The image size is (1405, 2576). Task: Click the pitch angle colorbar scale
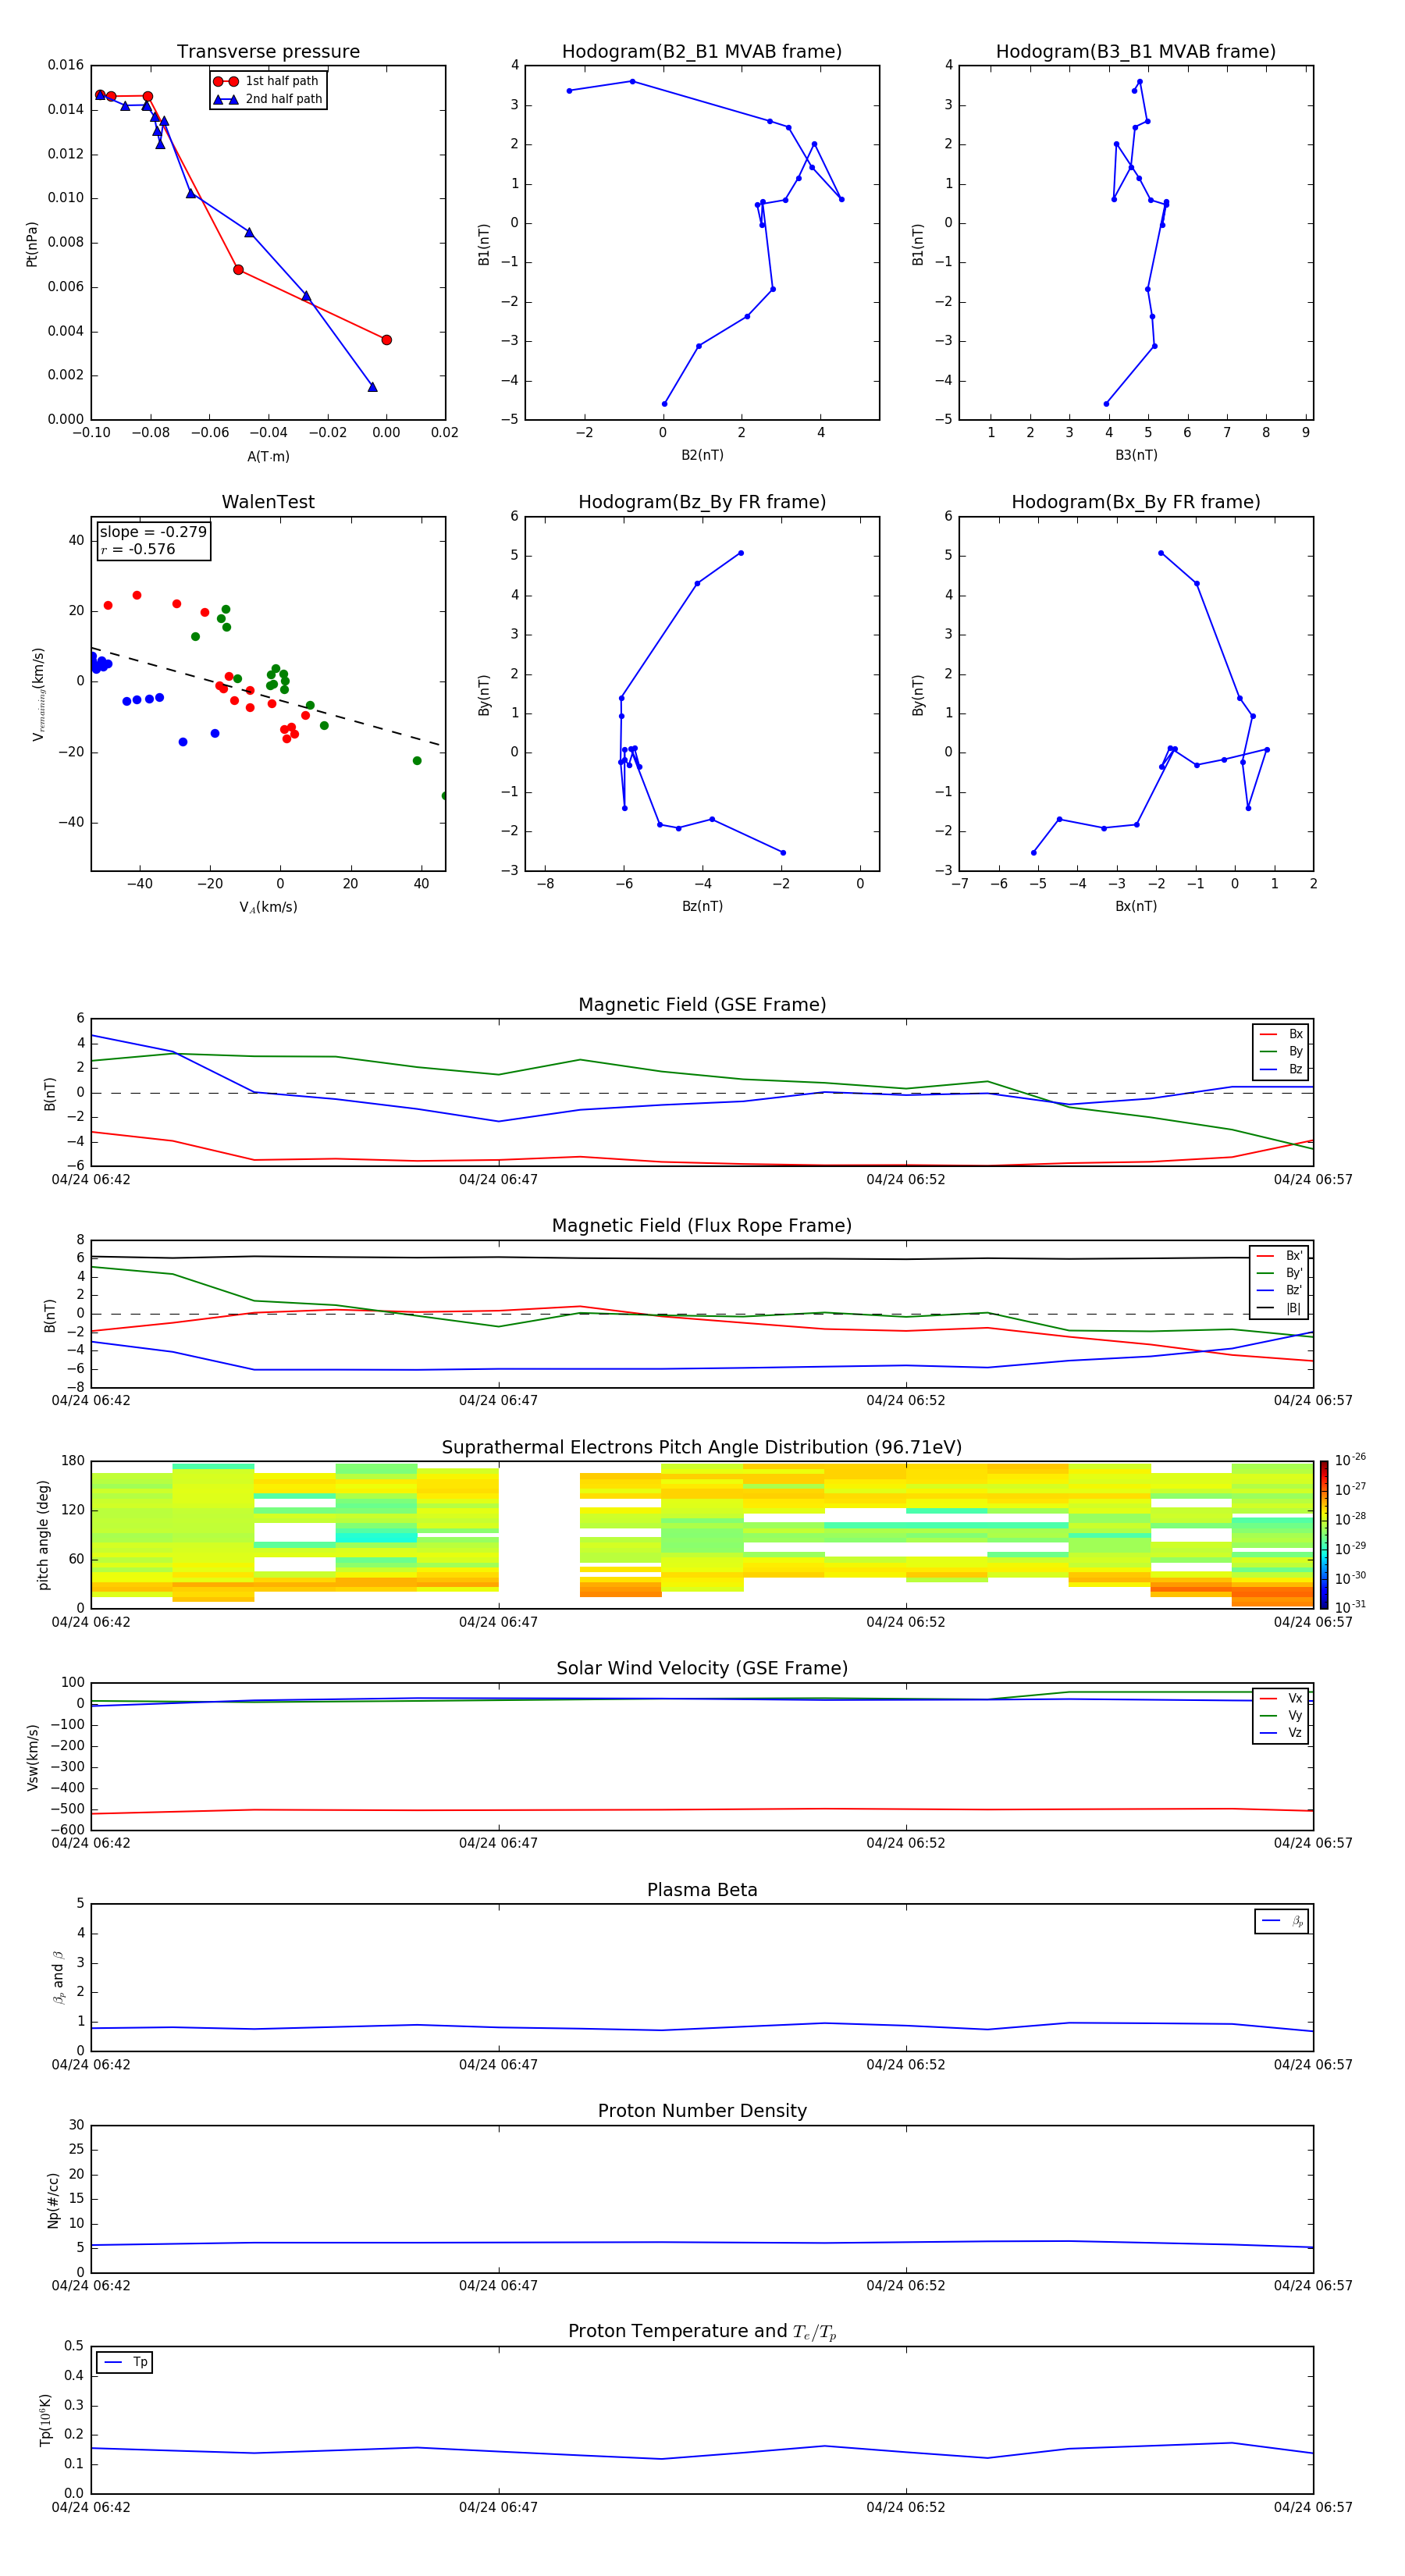pyautogui.click(x=1323, y=1534)
